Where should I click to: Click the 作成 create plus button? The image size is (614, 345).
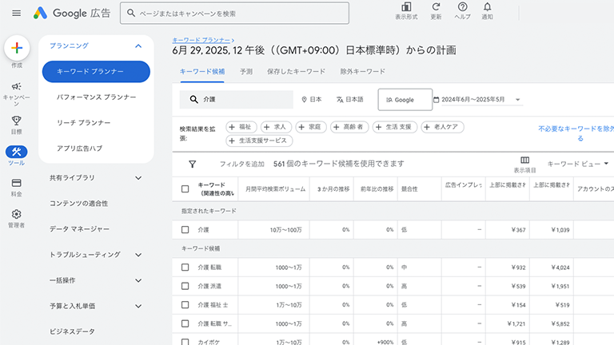click(x=17, y=48)
